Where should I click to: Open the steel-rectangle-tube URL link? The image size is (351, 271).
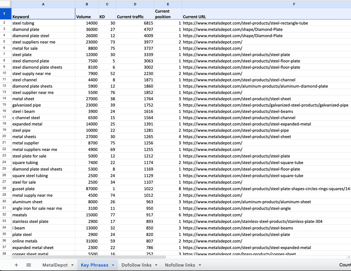[x=245, y=23]
